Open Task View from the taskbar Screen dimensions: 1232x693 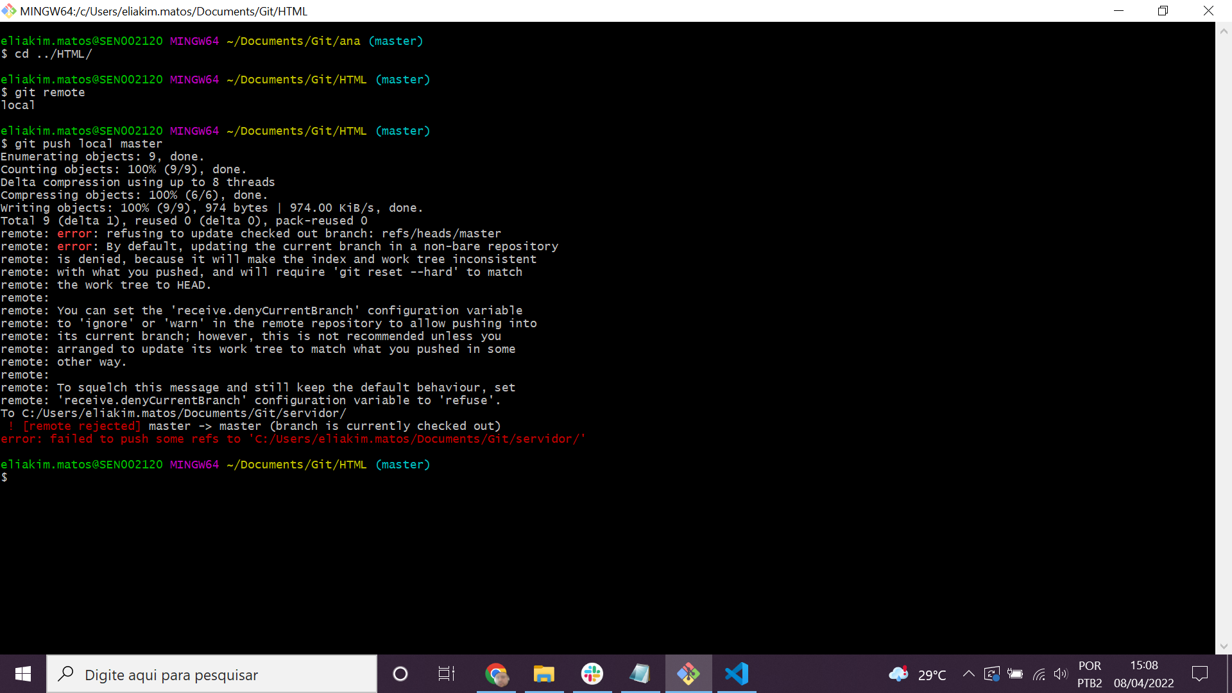tap(447, 674)
